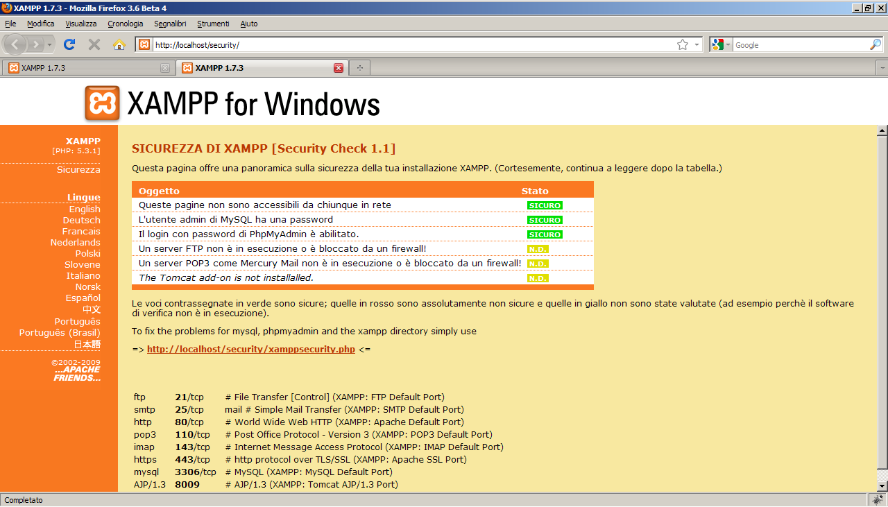Switch language to Polski
This screenshot has width=888, height=507.
88,254
